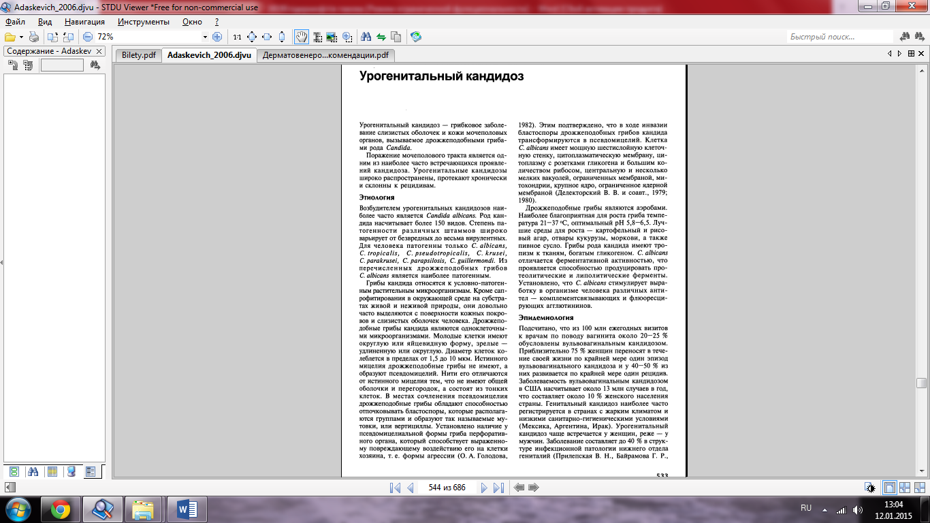Viewport: 930px width, 523px height.
Task: Select the text selection tool
Action: coord(317,37)
